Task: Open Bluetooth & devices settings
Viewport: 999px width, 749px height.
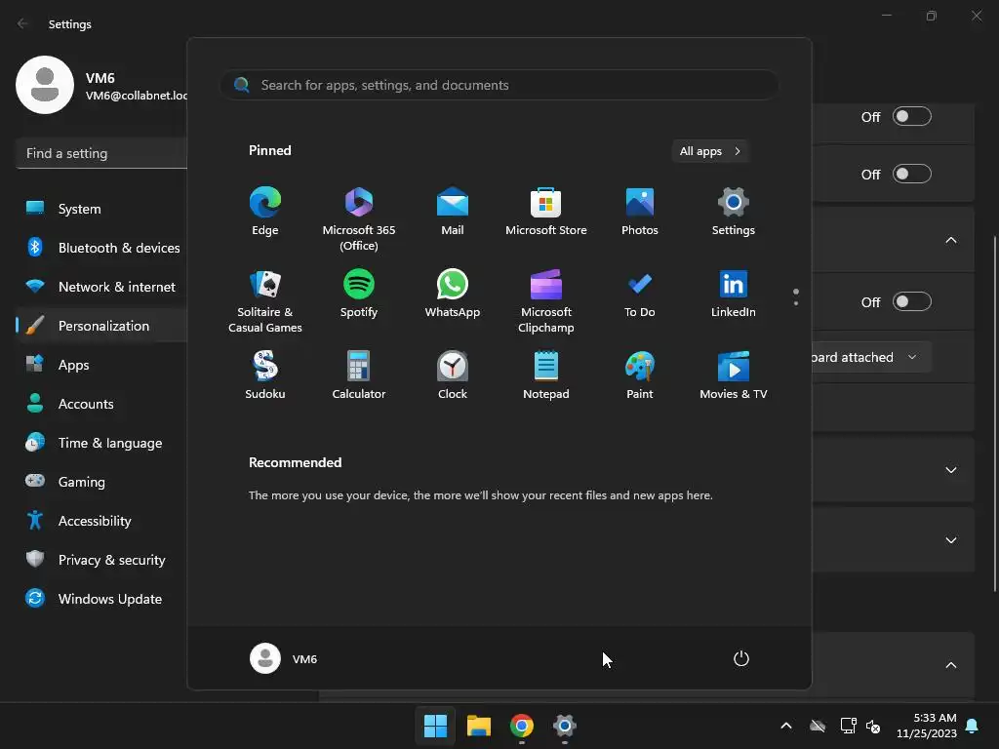Action: [x=101, y=248]
